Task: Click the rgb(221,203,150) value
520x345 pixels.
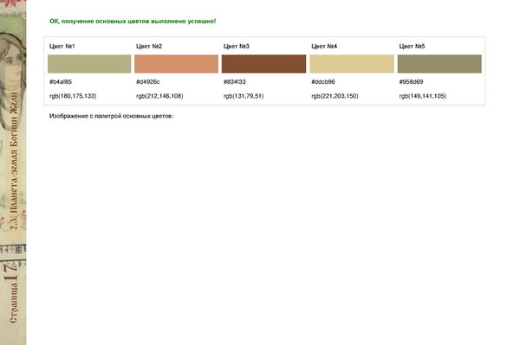Action: pyautogui.click(x=335, y=96)
